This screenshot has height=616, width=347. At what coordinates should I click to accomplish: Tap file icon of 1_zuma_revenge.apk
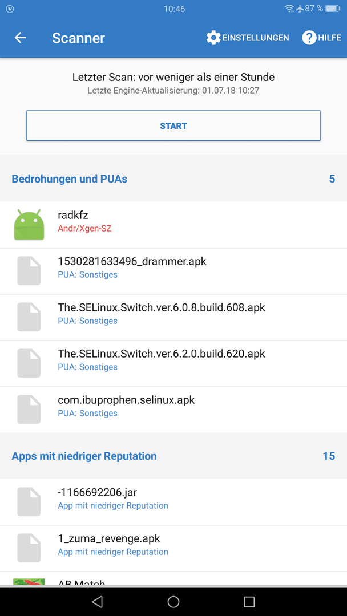point(29,548)
